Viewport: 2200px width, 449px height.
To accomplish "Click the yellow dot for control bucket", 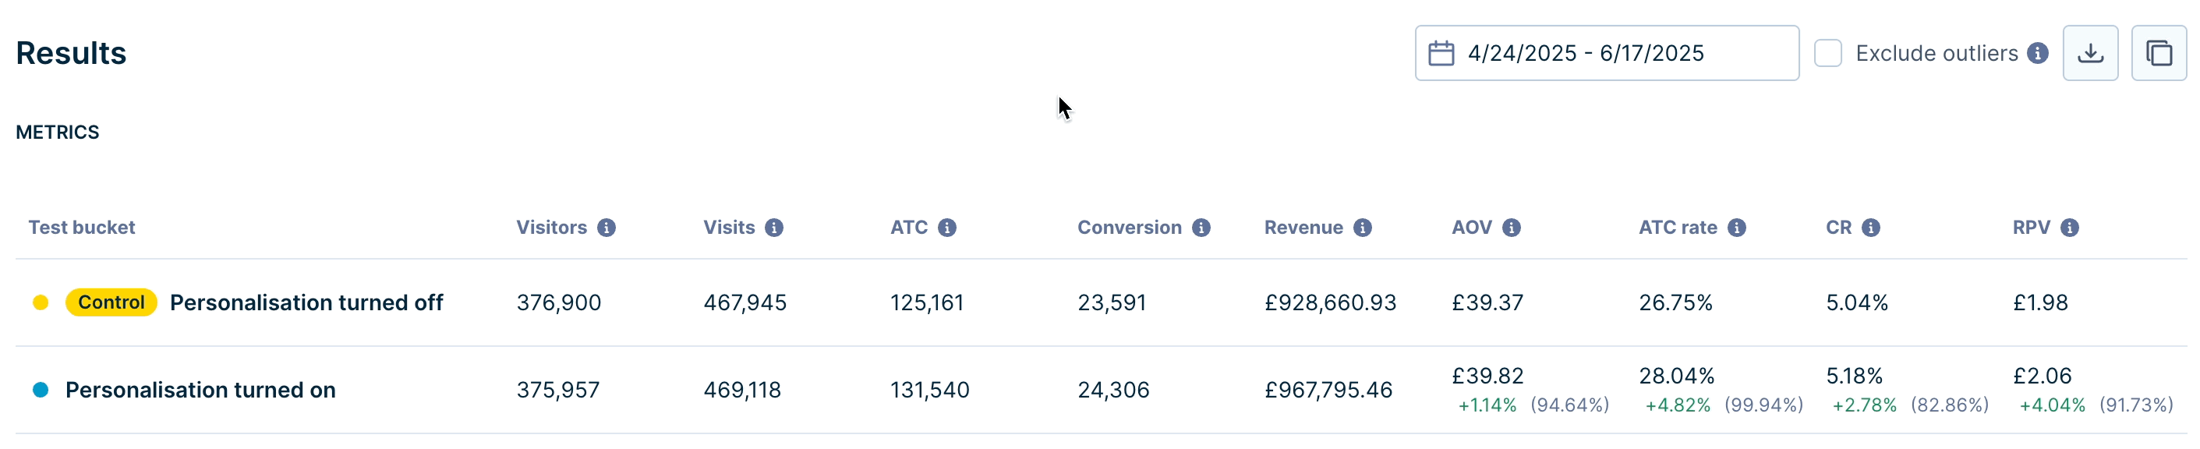I will (40, 302).
